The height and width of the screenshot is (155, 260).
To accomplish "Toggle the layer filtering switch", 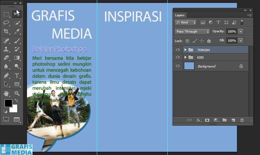I will point(242,22).
